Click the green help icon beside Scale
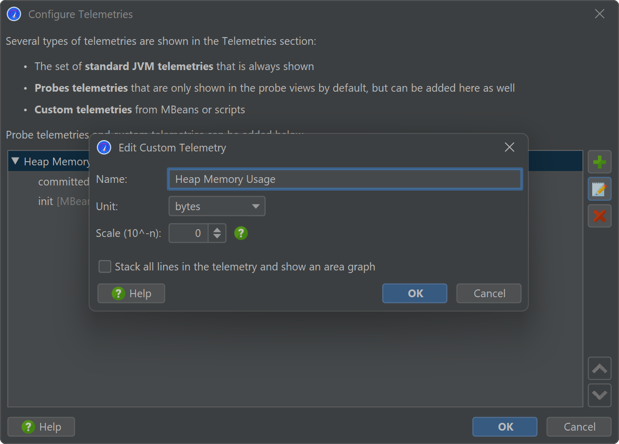Image resolution: width=619 pixels, height=444 pixels. click(x=241, y=233)
